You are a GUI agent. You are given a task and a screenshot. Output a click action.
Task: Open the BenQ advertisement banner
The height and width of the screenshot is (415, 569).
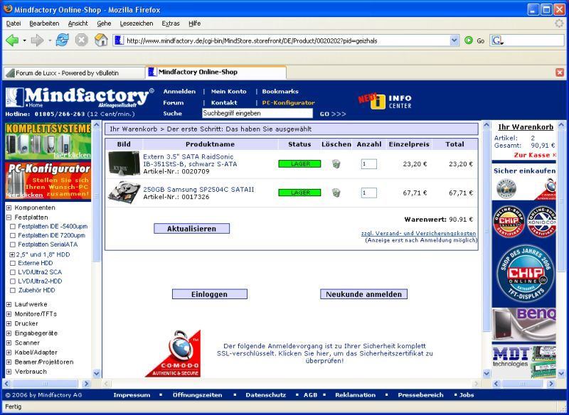pyautogui.click(x=523, y=324)
